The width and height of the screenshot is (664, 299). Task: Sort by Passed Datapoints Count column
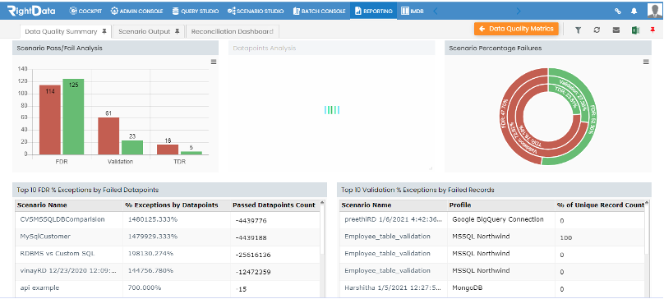pyautogui.click(x=274, y=205)
